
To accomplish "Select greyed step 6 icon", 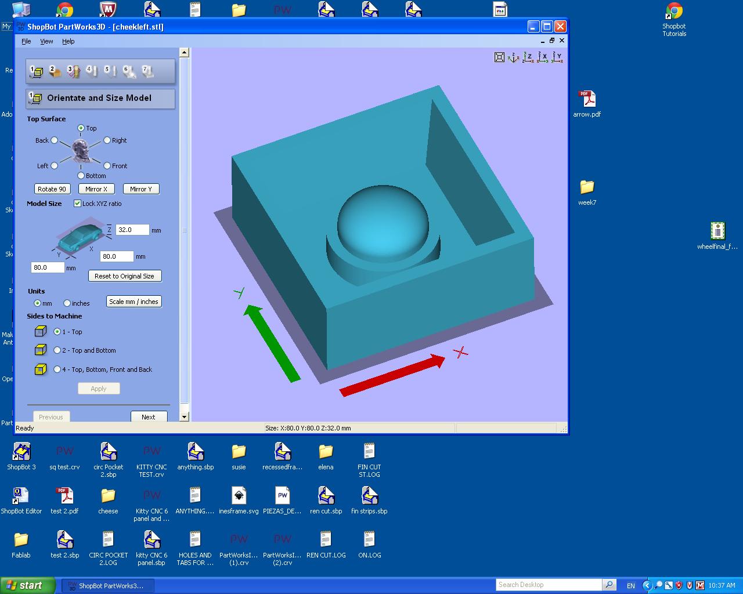I will 129,71.
